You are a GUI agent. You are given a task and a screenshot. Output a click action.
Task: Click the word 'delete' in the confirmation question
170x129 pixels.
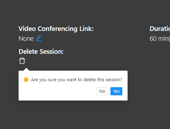click(x=89, y=80)
